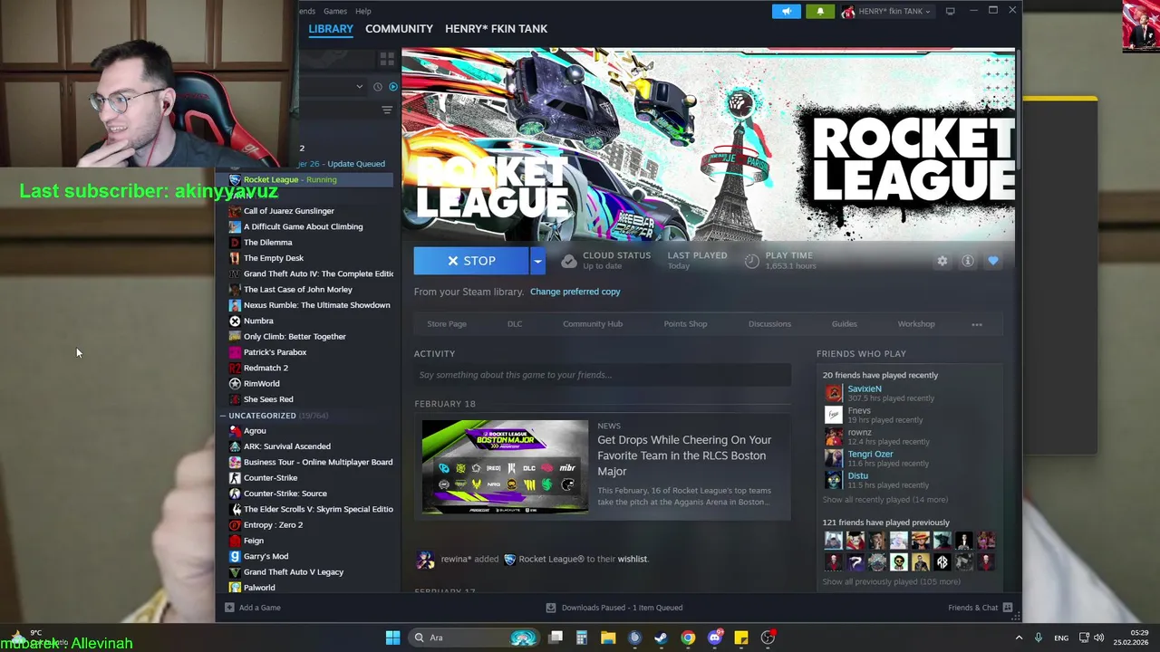The image size is (1160, 652).
Task: Open the Games menu
Action: point(335,11)
